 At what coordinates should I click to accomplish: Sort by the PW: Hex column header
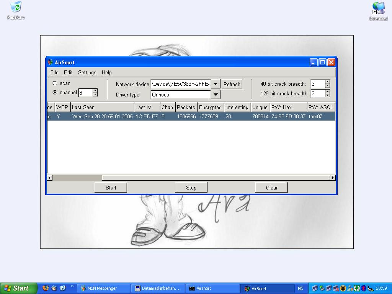pyautogui.click(x=289, y=107)
